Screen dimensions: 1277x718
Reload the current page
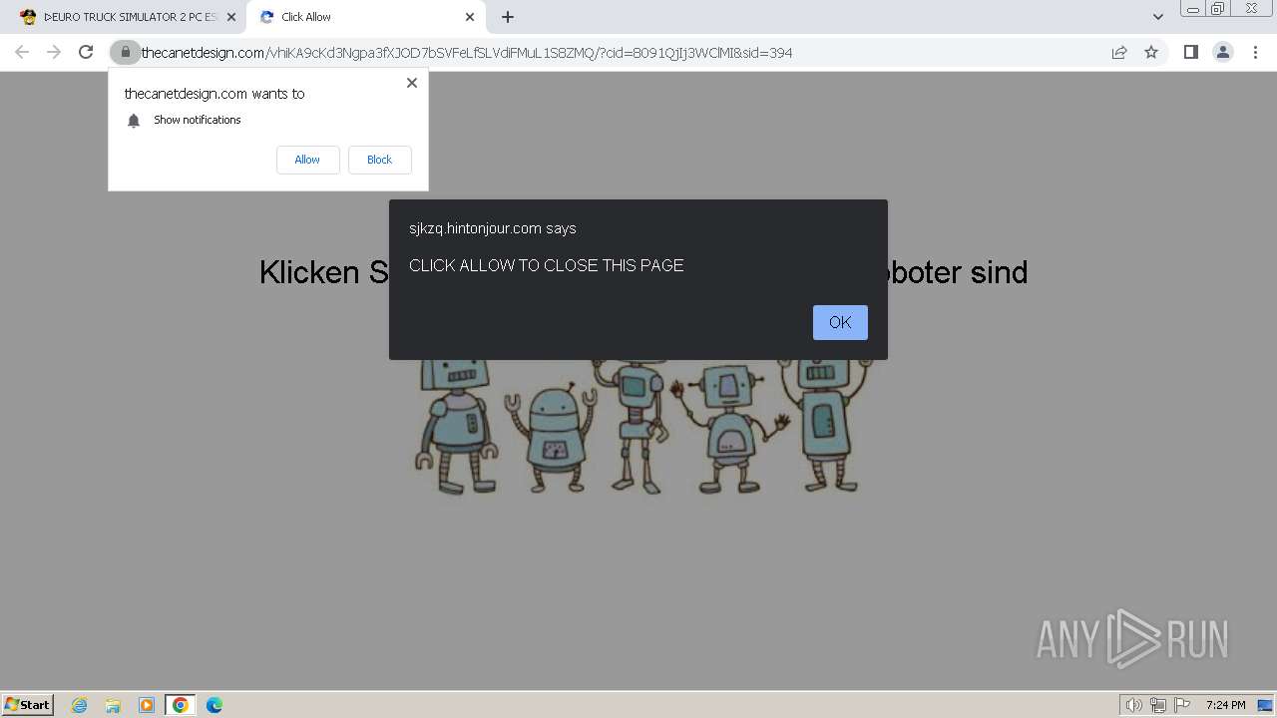86,52
